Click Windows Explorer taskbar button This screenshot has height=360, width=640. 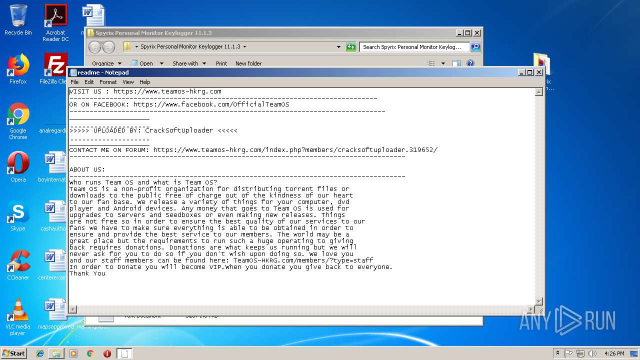56,353
